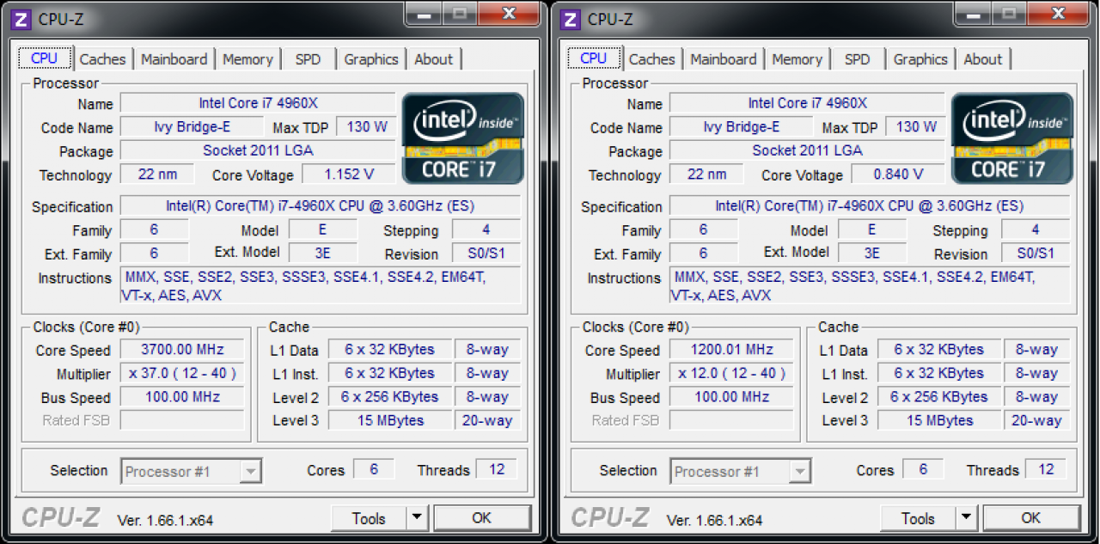This screenshot has width=1100, height=544.
Task: Close the right CPU-Z window
Action: tap(1058, 13)
